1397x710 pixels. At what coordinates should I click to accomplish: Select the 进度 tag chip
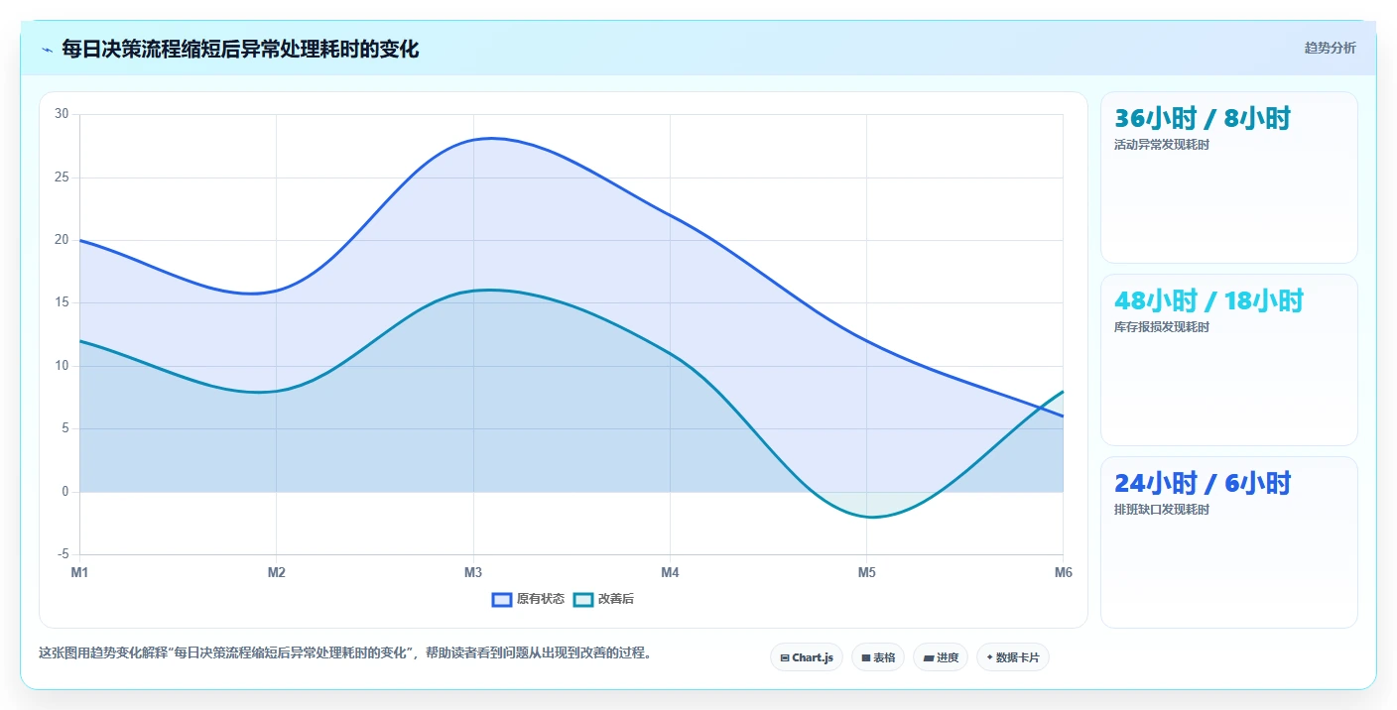point(941,657)
